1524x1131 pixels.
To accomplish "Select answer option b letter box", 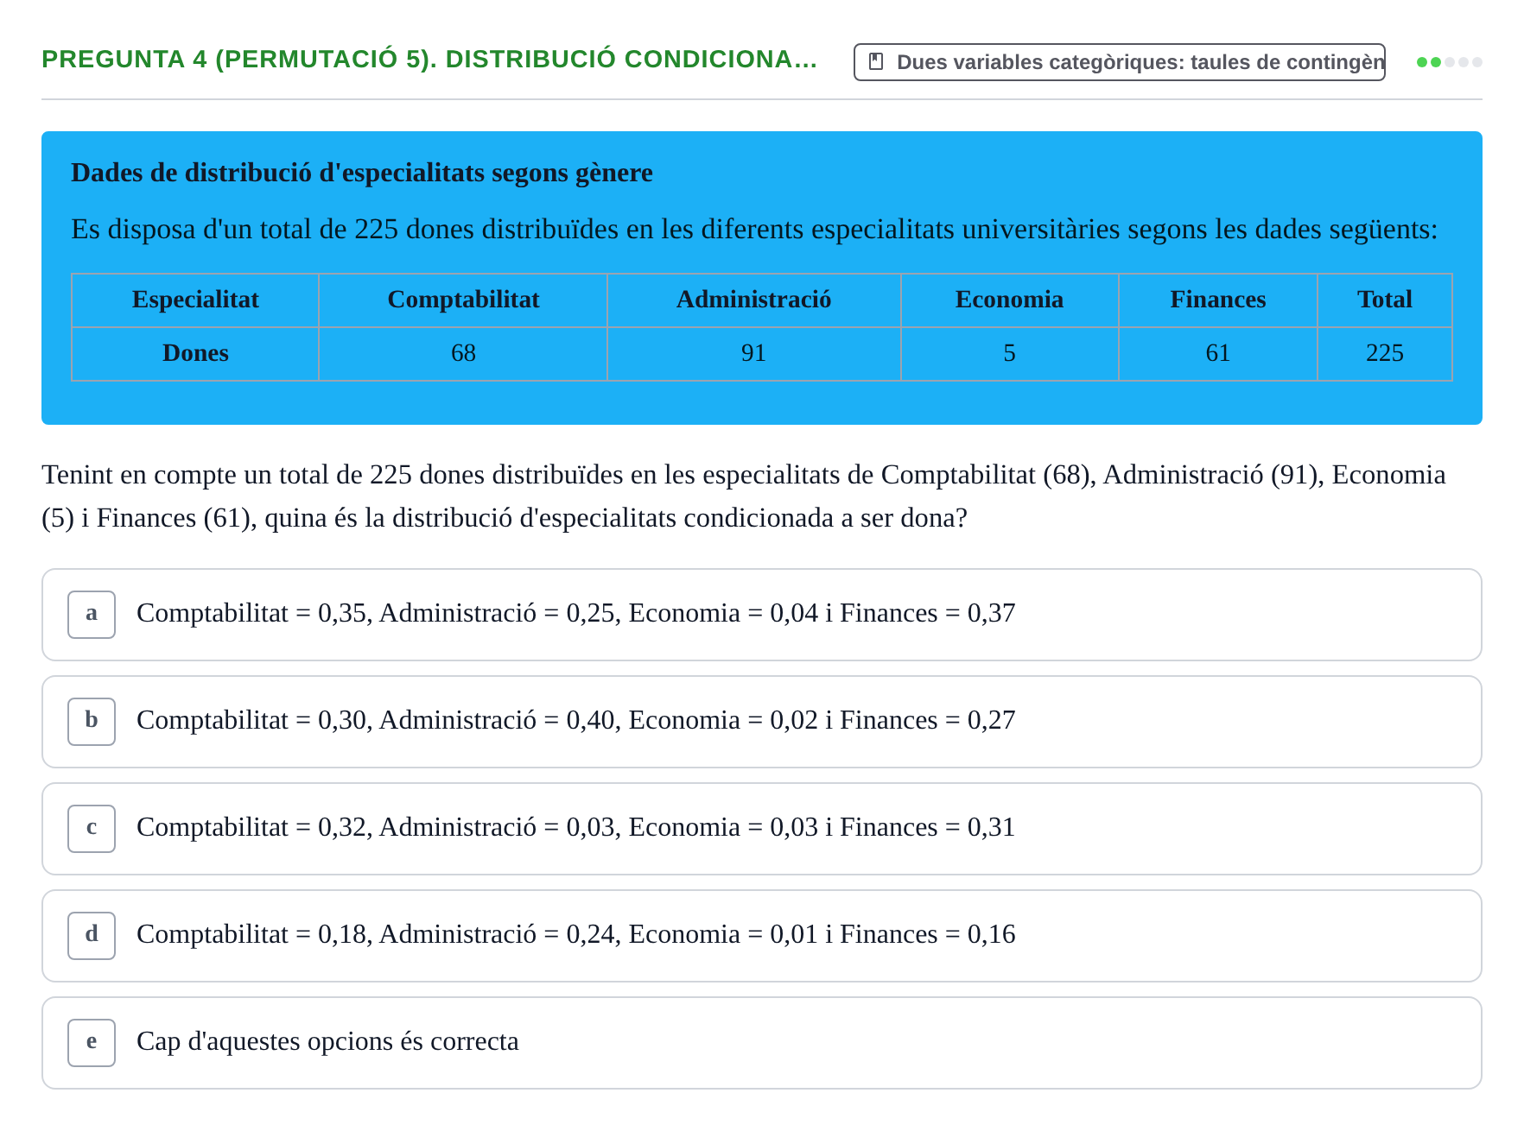I will [x=92, y=721].
